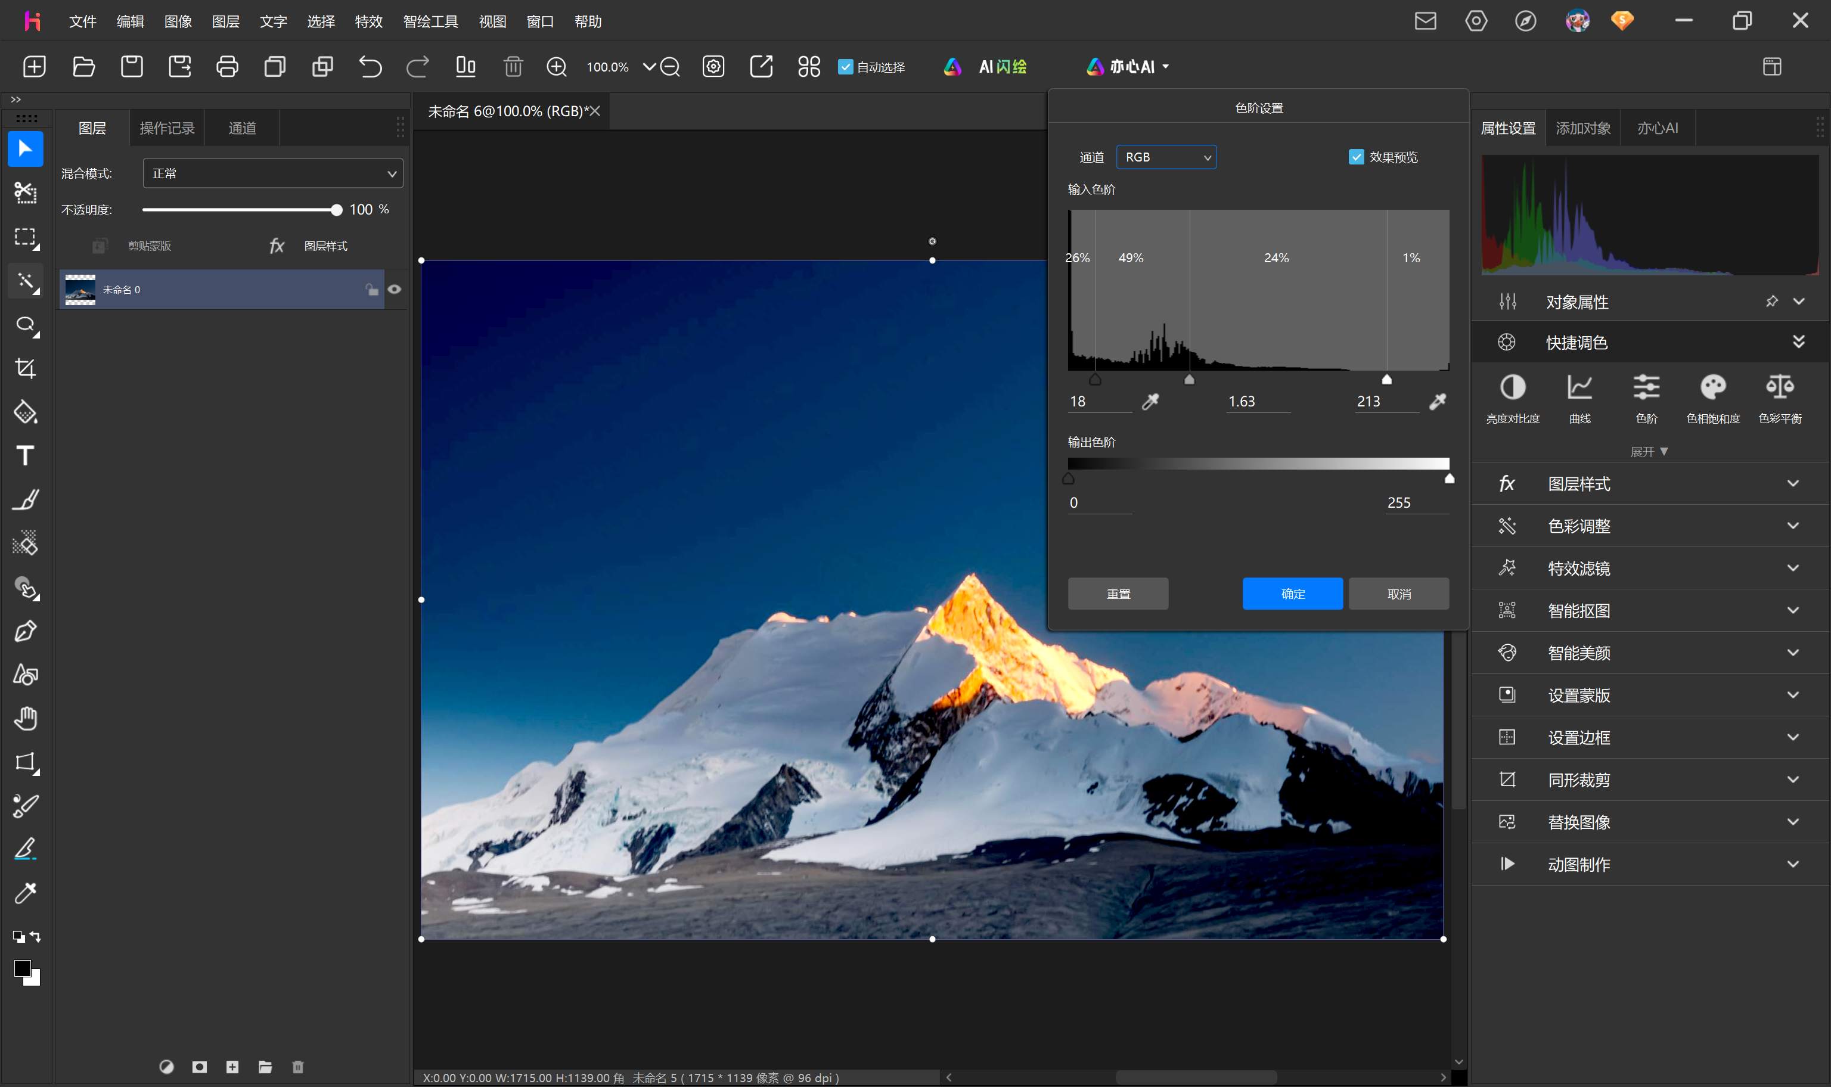Screen dimensions: 1831x1087
Task: Click the Zoom in magnifier icon
Action: [x=557, y=67]
